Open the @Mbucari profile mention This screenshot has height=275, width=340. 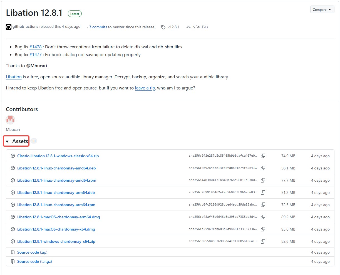[x=36, y=66]
